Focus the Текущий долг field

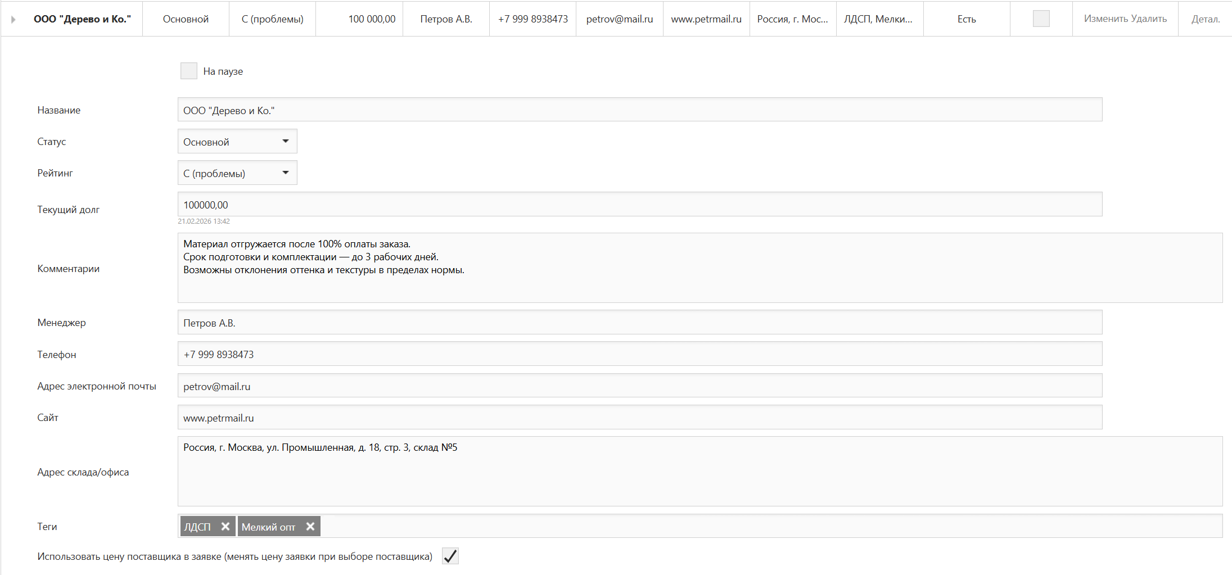click(639, 205)
